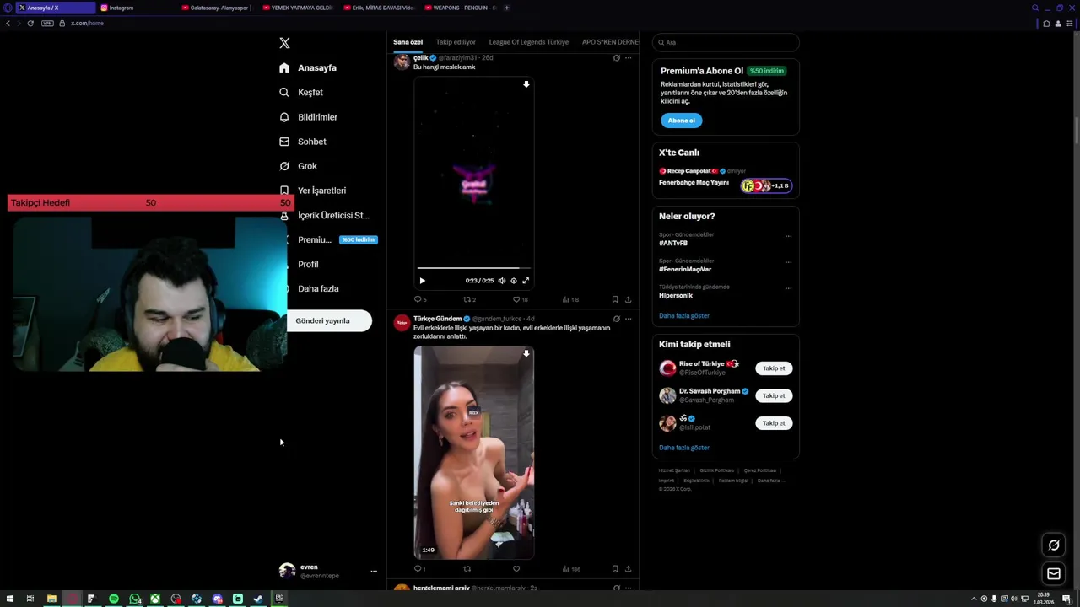
Task: Follow @islilpolat with Takip et
Action: pyautogui.click(x=774, y=423)
